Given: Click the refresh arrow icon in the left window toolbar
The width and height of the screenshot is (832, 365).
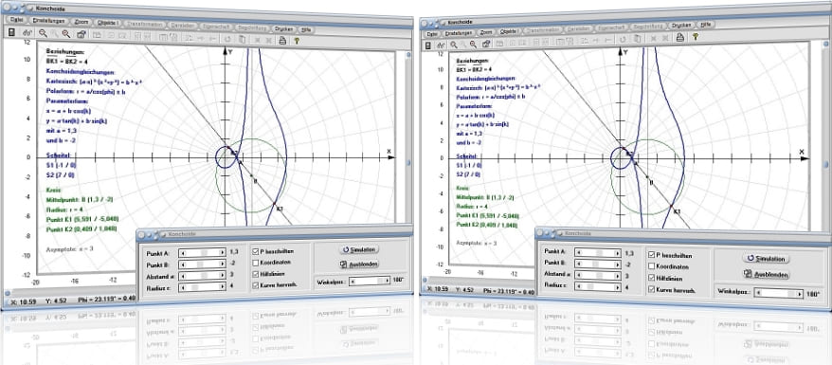Looking at the screenshot, I should click(x=227, y=39).
